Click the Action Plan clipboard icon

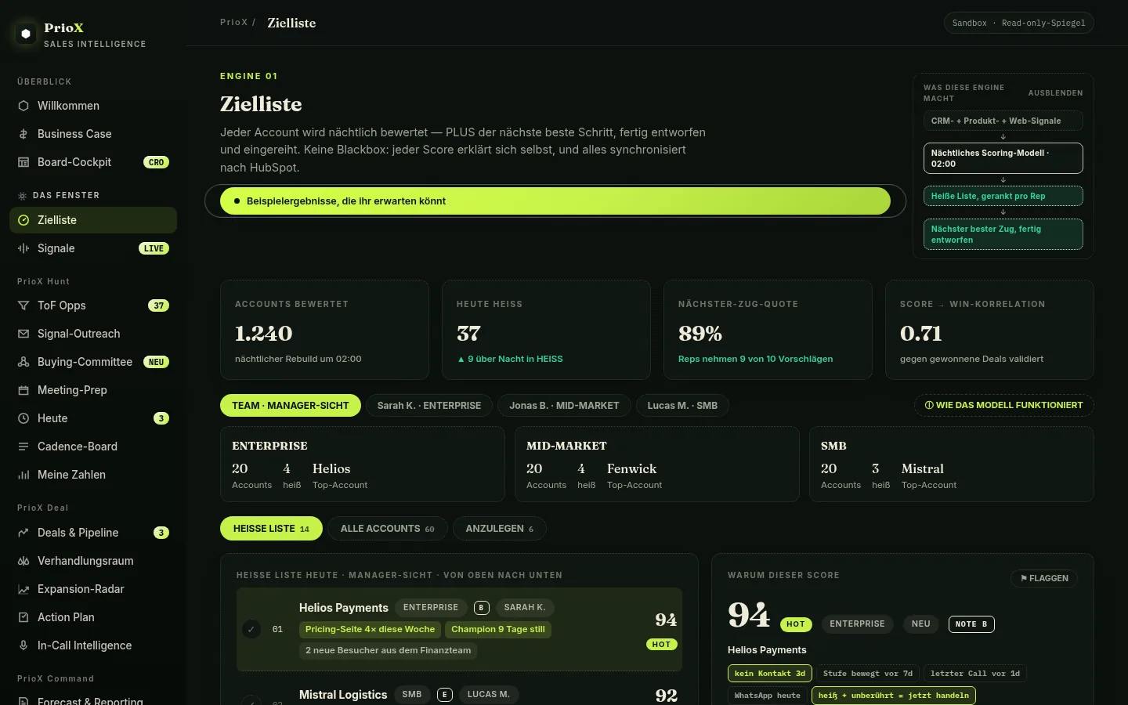tap(23, 617)
